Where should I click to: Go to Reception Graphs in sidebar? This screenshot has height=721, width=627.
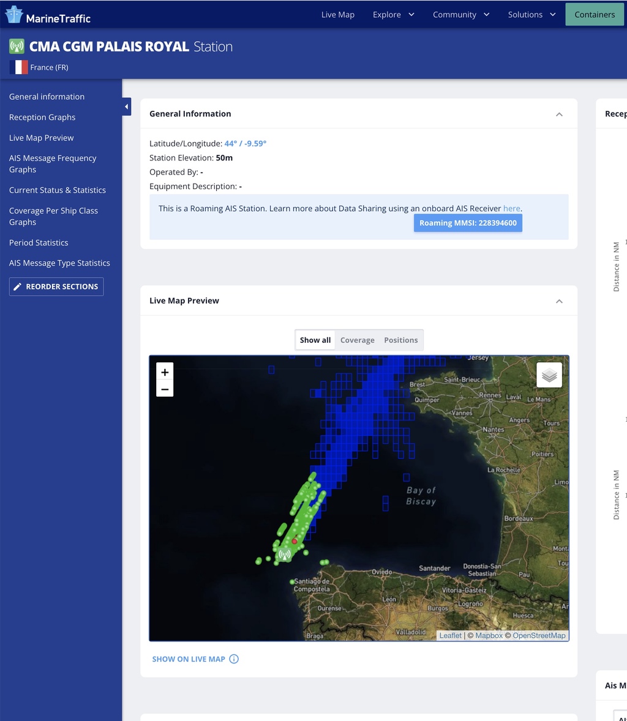click(42, 118)
